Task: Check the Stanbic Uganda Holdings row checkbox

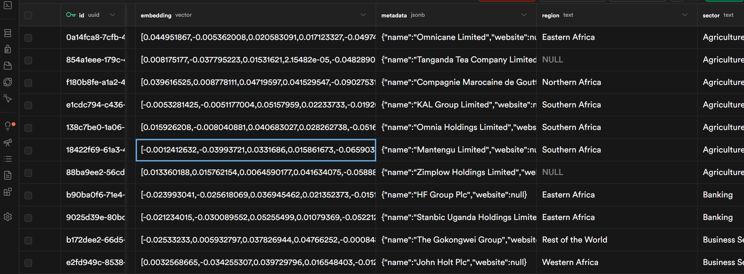Action: pyautogui.click(x=28, y=218)
